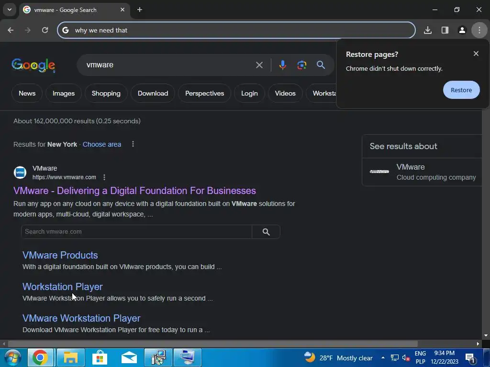The height and width of the screenshot is (367, 490).
Task: Start voice search with microphone icon
Action: coord(282,65)
